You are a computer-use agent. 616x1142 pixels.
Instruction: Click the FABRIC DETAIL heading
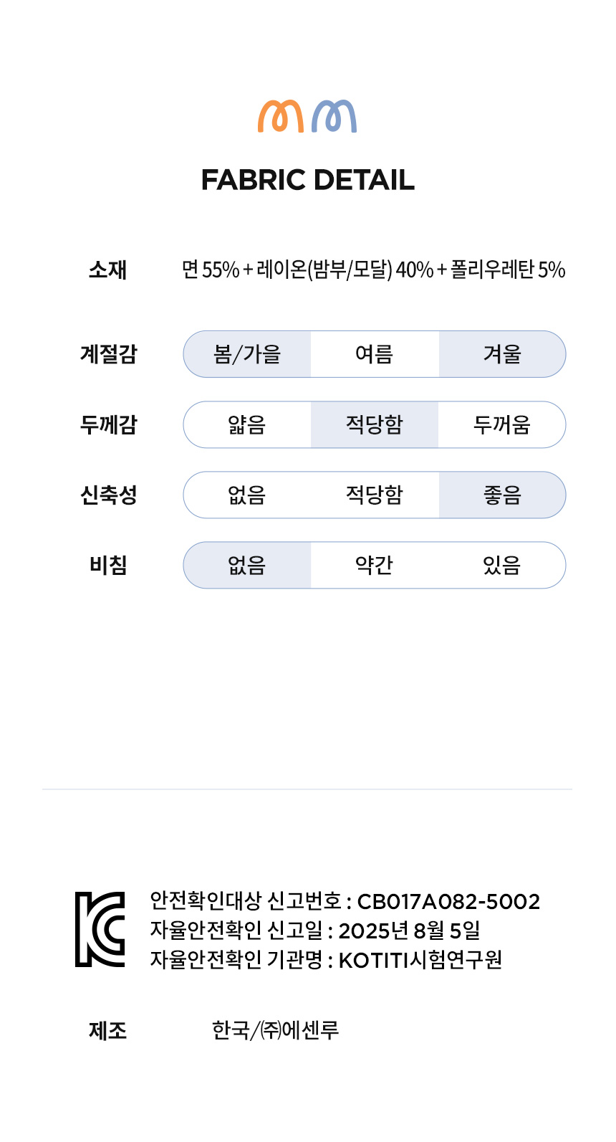tap(308, 180)
